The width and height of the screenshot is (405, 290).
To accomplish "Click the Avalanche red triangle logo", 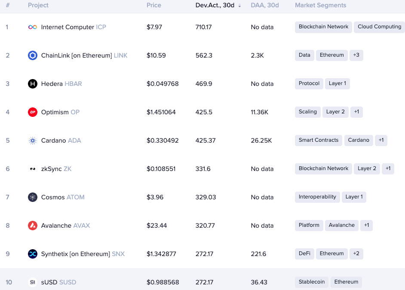I will tap(33, 226).
